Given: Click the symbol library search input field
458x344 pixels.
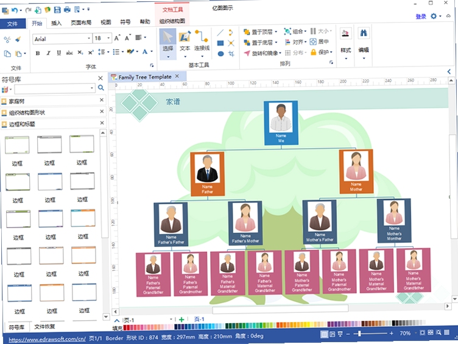Looking at the screenshot, I should click(x=55, y=88).
